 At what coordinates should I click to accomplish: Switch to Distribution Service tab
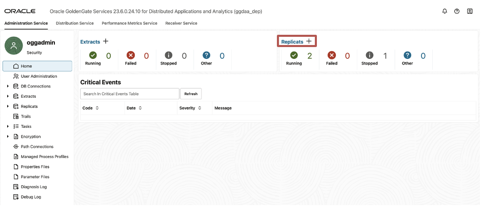[75, 23]
